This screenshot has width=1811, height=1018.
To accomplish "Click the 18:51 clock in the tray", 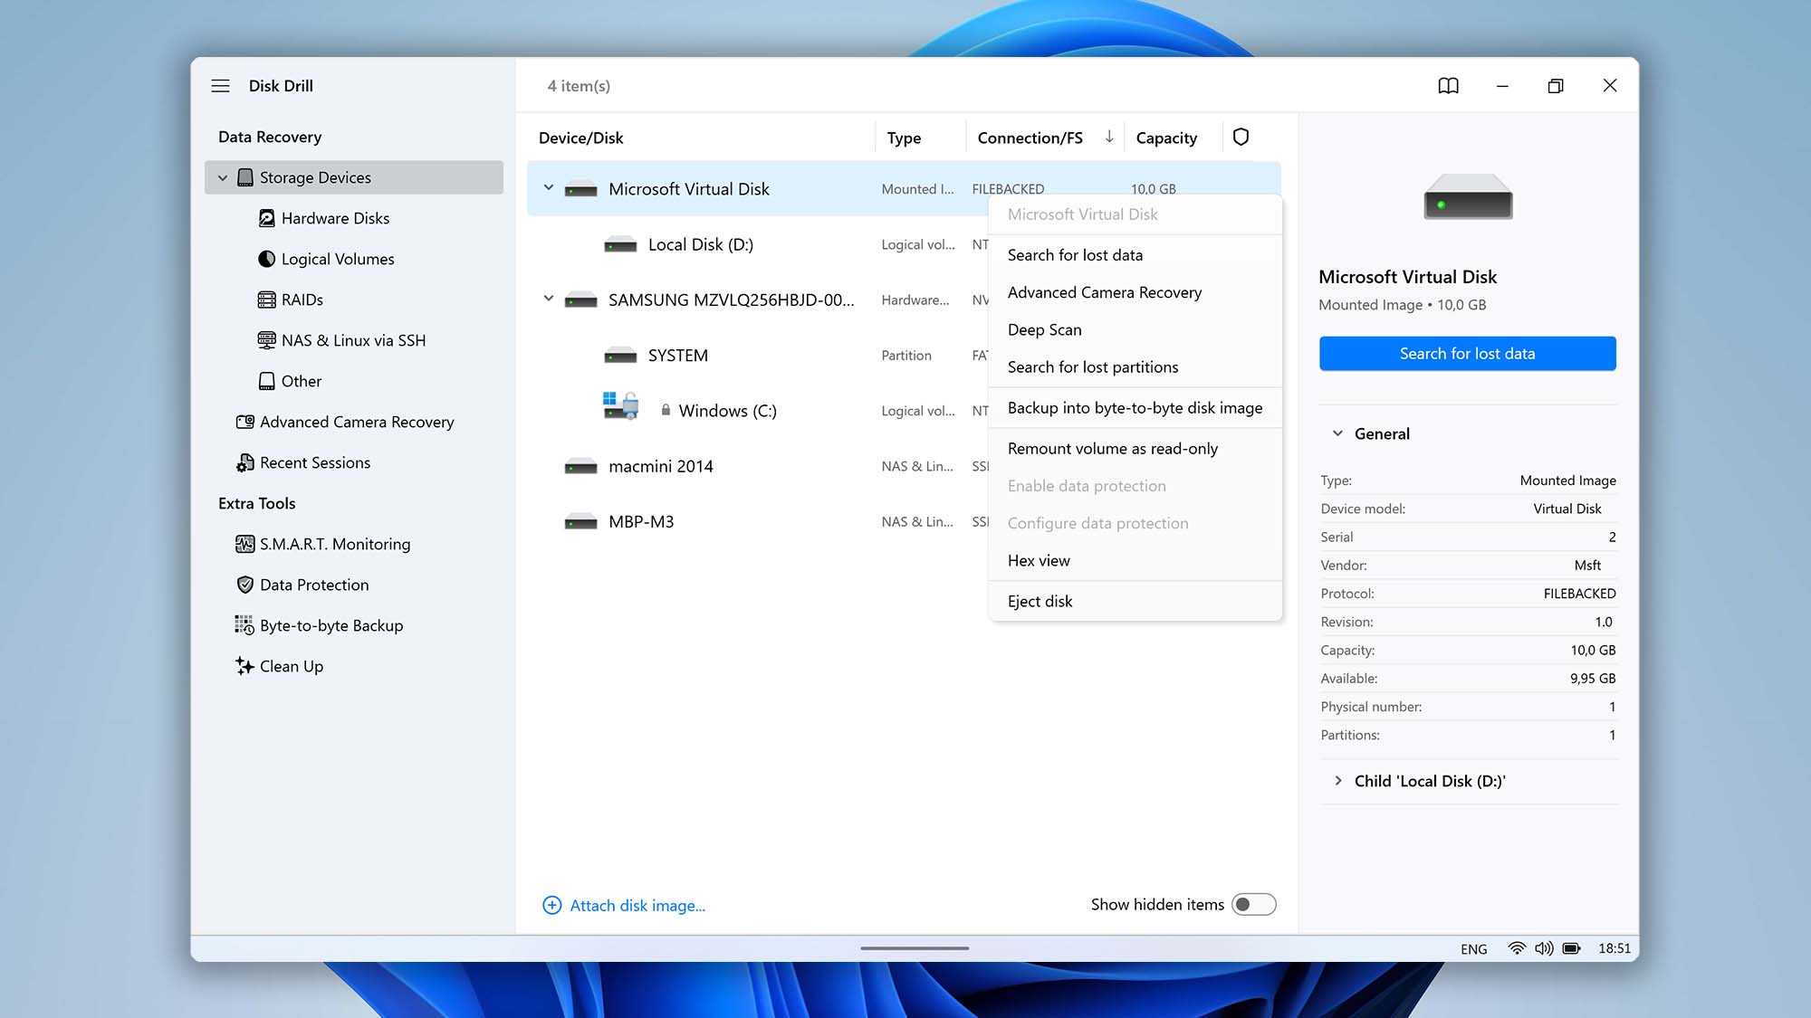I will (1614, 948).
